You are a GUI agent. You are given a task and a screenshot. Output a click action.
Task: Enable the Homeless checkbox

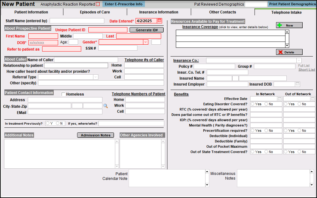point(63,94)
